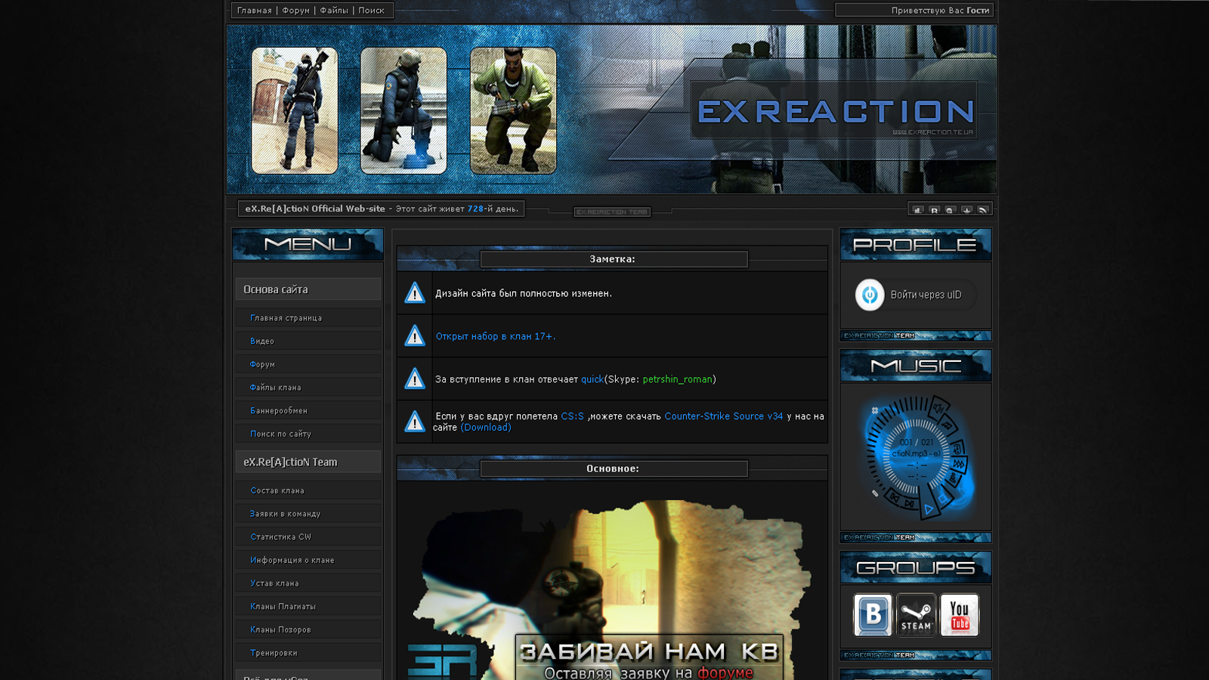Open Информация о клане page
This screenshot has height=680, width=1209.
point(308,560)
